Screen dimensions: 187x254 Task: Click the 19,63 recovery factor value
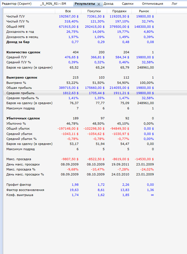(74, 190)
